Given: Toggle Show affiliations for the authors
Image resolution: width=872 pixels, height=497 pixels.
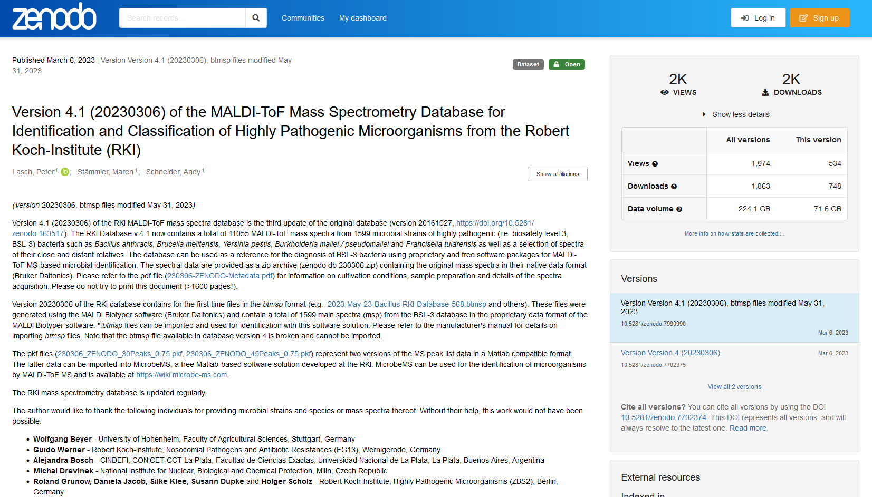Looking at the screenshot, I should click(x=557, y=174).
